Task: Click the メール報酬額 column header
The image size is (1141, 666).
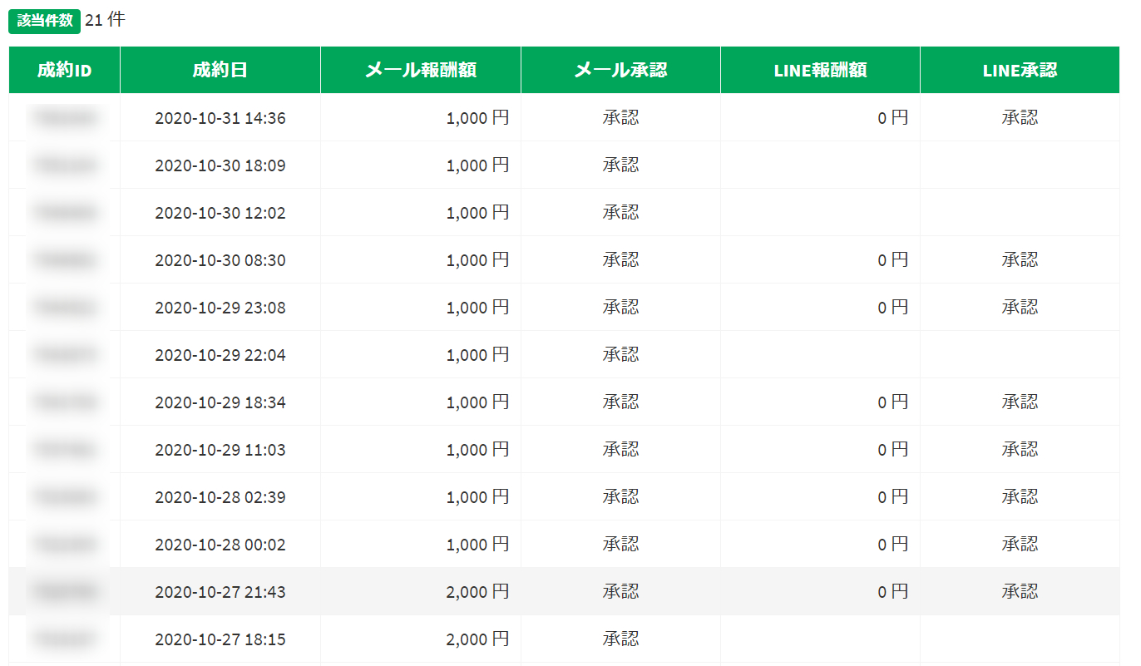Action: 420,70
